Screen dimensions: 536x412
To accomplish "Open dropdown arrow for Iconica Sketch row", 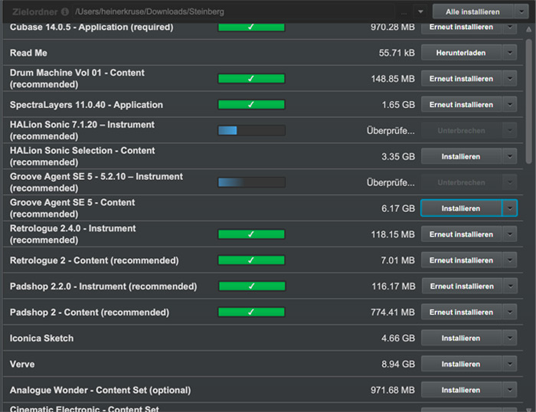I will (510, 338).
